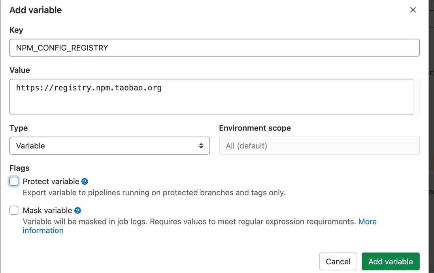Enable the Mask variable checkbox

click(x=14, y=210)
